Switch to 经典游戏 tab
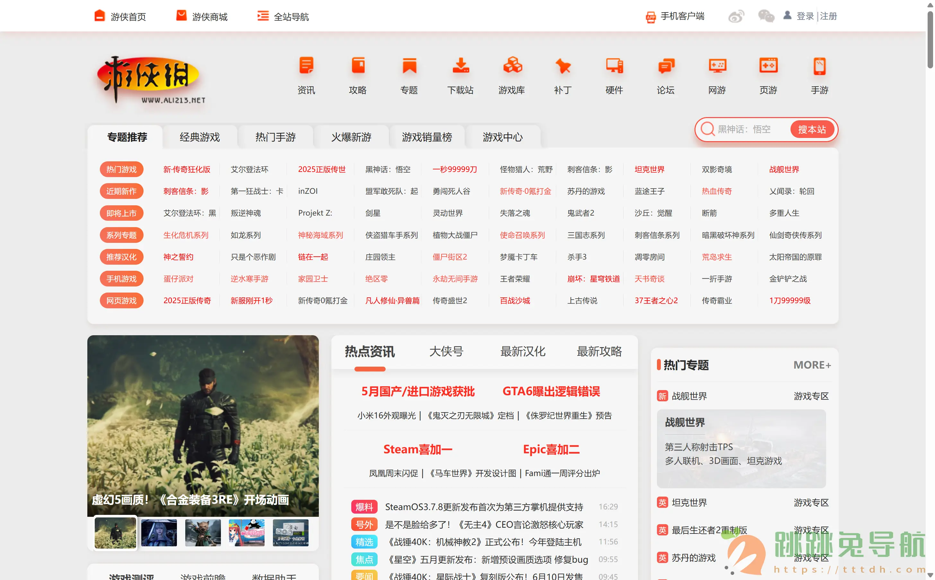935x580 pixels. [200, 137]
